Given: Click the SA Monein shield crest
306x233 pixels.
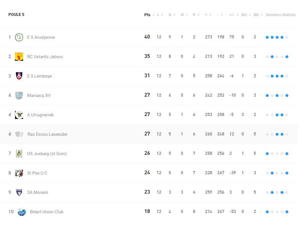Looking at the screenshot, I should click(19, 192).
